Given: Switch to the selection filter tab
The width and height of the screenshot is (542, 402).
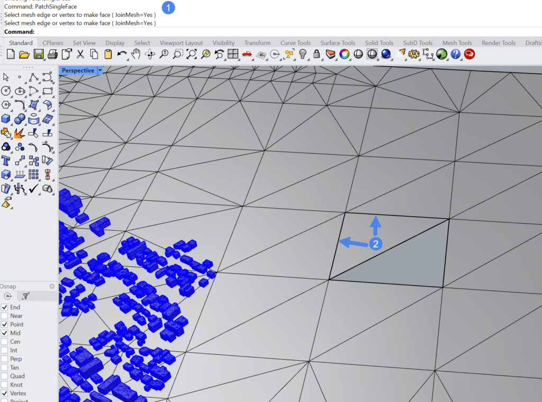Looking at the screenshot, I should tap(25, 297).
